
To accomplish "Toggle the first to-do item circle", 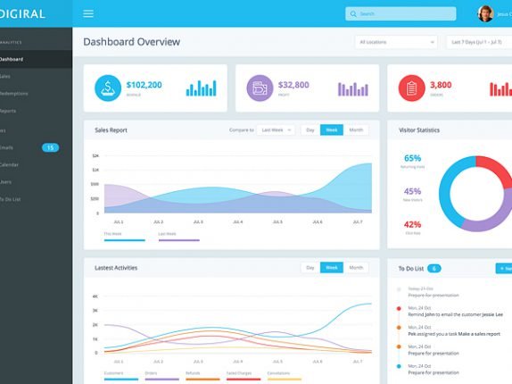I will pos(399,289).
